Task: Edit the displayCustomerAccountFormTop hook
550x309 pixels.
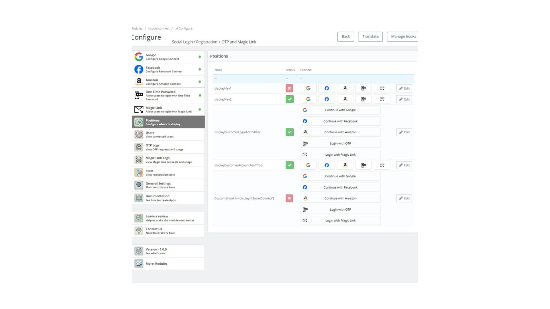Action: coord(404,165)
